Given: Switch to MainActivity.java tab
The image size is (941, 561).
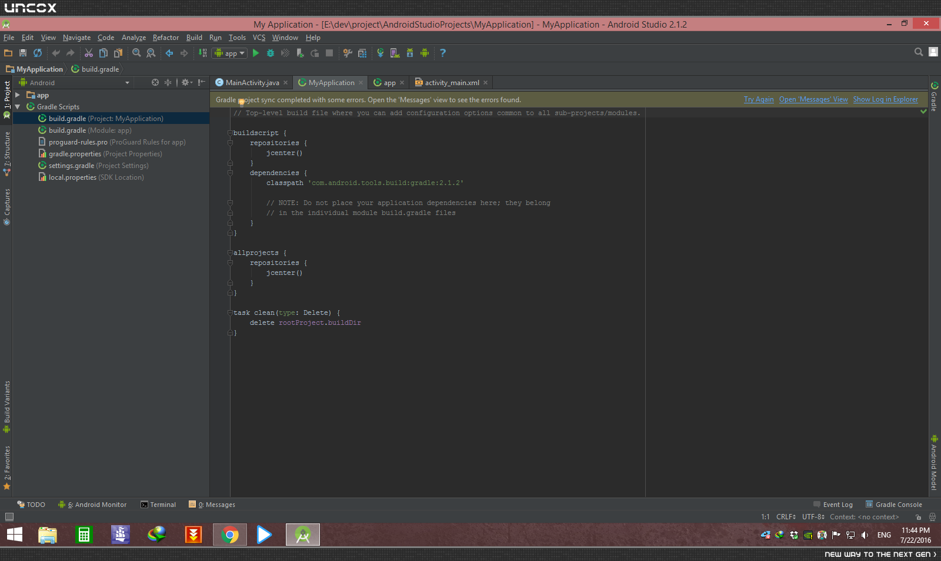Looking at the screenshot, I should 252,83.
